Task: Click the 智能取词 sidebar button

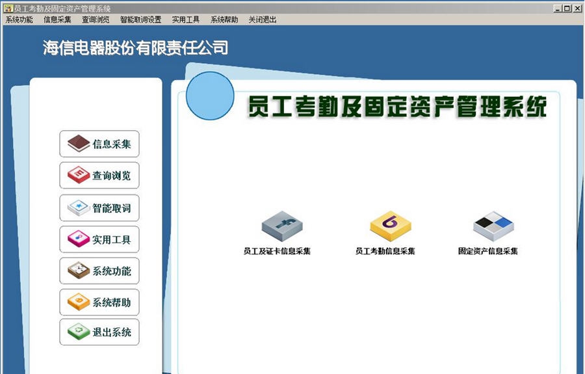Action: point(99,207)
